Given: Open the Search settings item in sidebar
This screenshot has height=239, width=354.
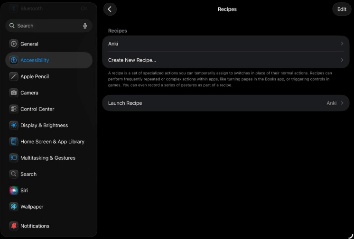Looking at the screenshot, I should point(28,174).
